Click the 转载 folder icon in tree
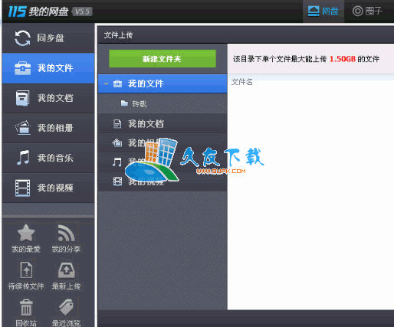 (124, 103)
